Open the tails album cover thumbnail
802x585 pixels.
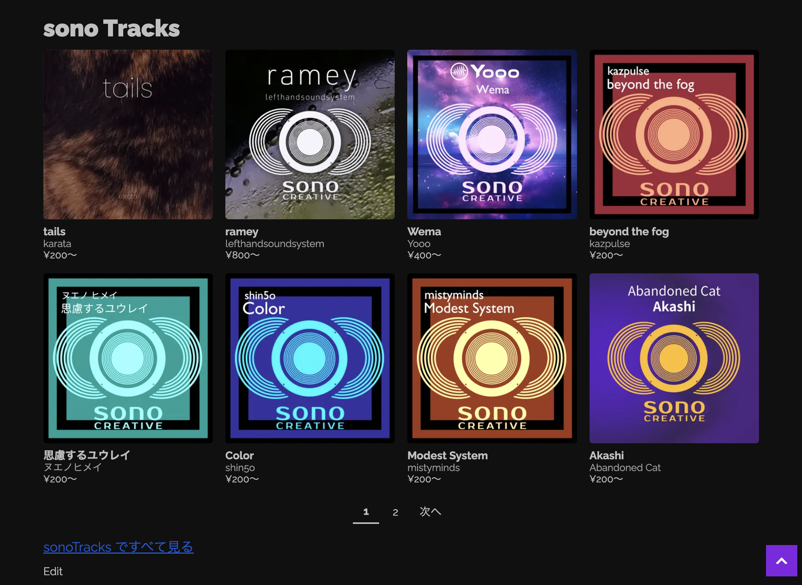(x=128, y=134)
